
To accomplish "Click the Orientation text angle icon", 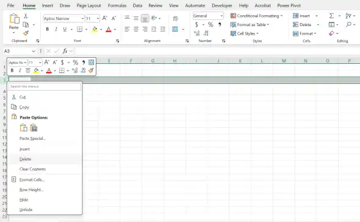I will [154, 18].
